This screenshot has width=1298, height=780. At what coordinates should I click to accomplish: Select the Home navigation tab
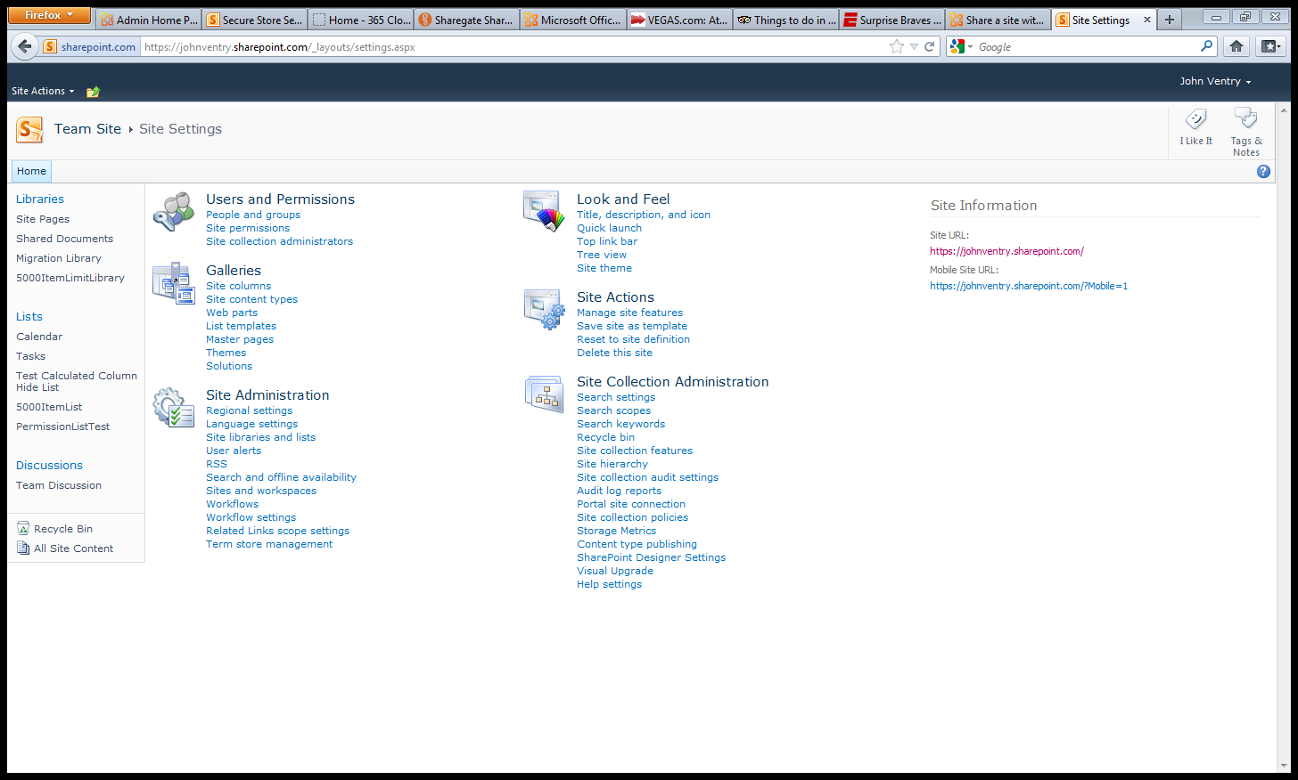pyautogui.click(x=31, y=171)
